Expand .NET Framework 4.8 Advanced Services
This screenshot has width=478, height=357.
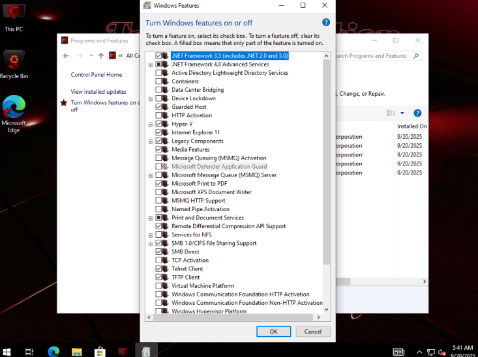(x=151, y=64)
